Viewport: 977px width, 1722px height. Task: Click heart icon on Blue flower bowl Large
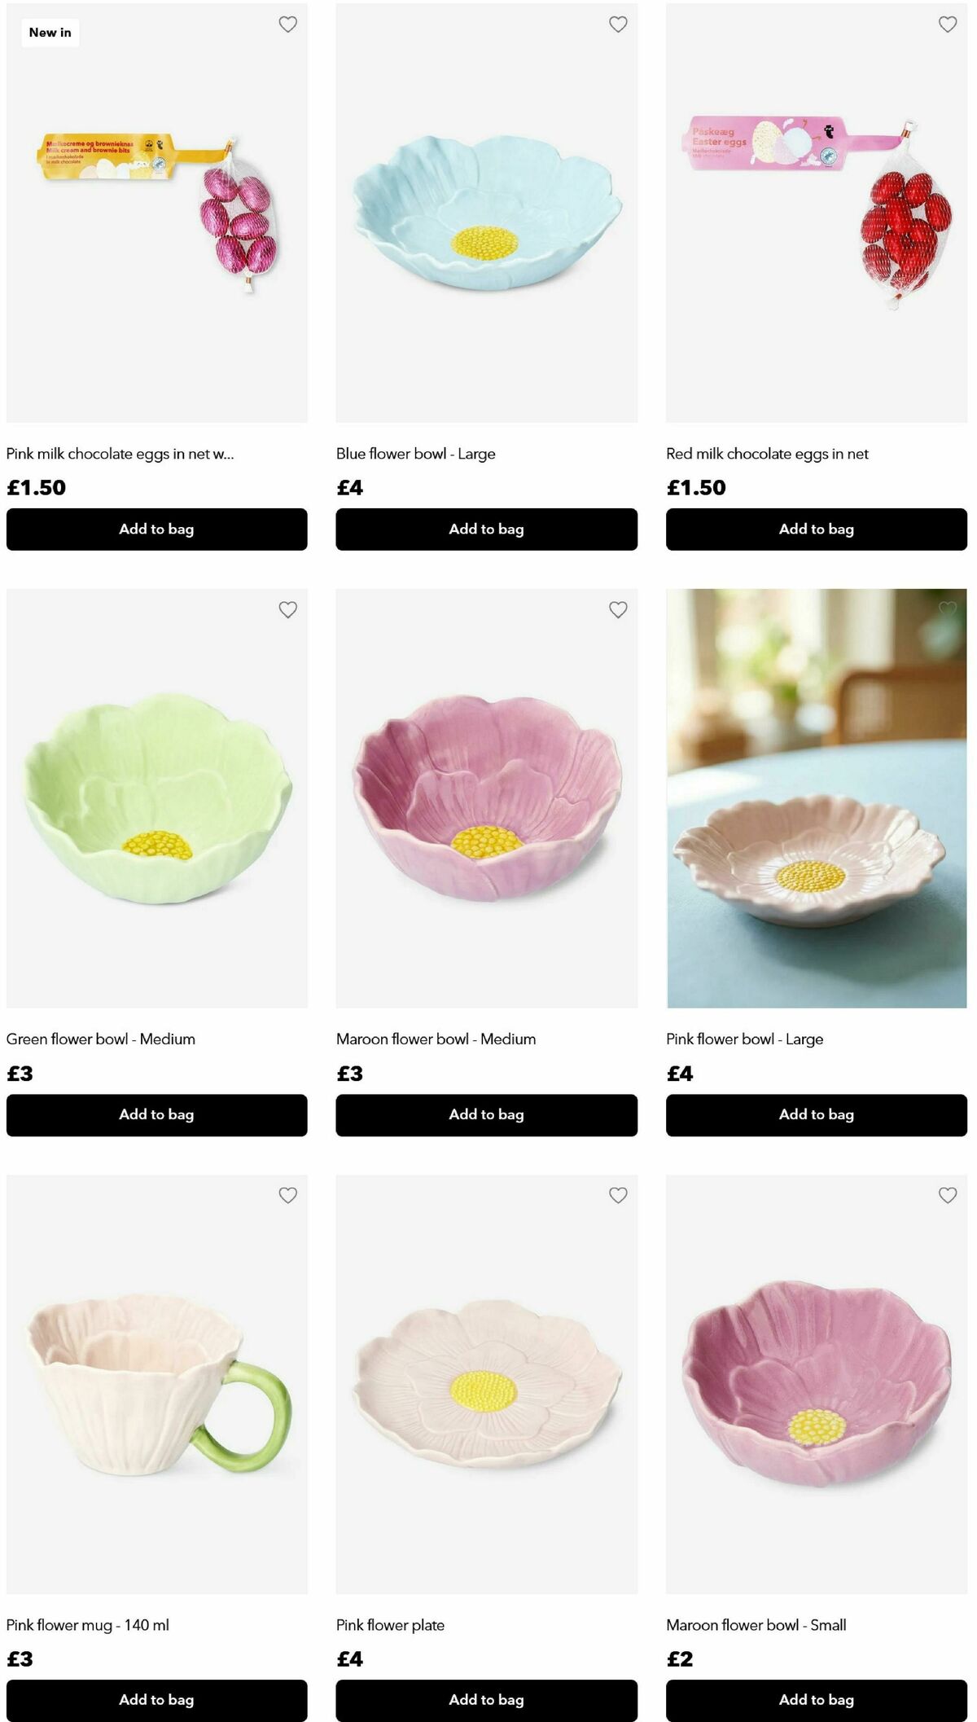tap(618, 24)
